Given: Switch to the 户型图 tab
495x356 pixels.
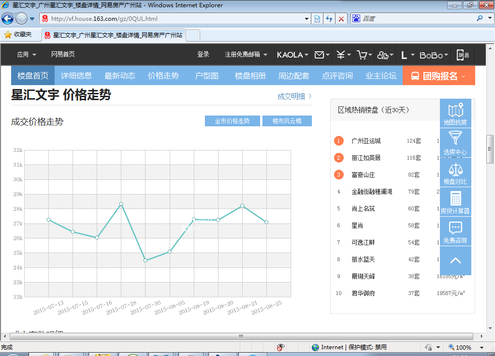Looking at the screenshot, I should [207, 76].
